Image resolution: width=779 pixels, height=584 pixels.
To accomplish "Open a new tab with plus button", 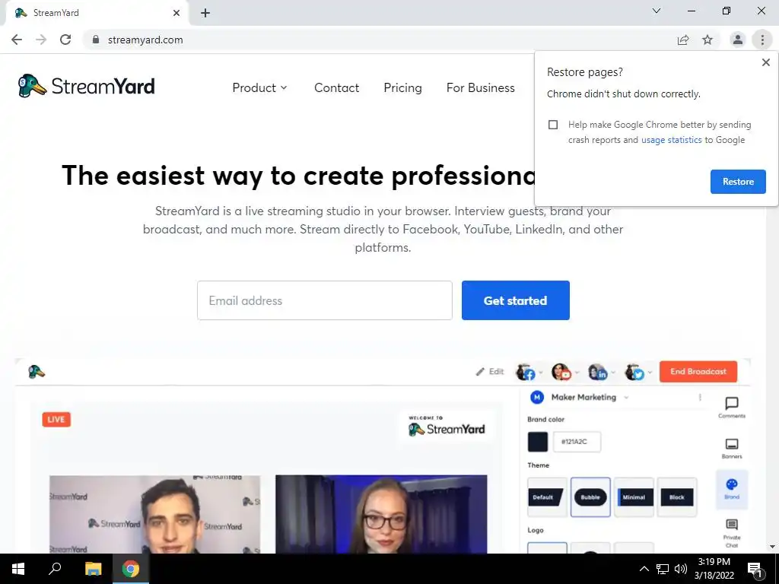I will pos(205,13).
